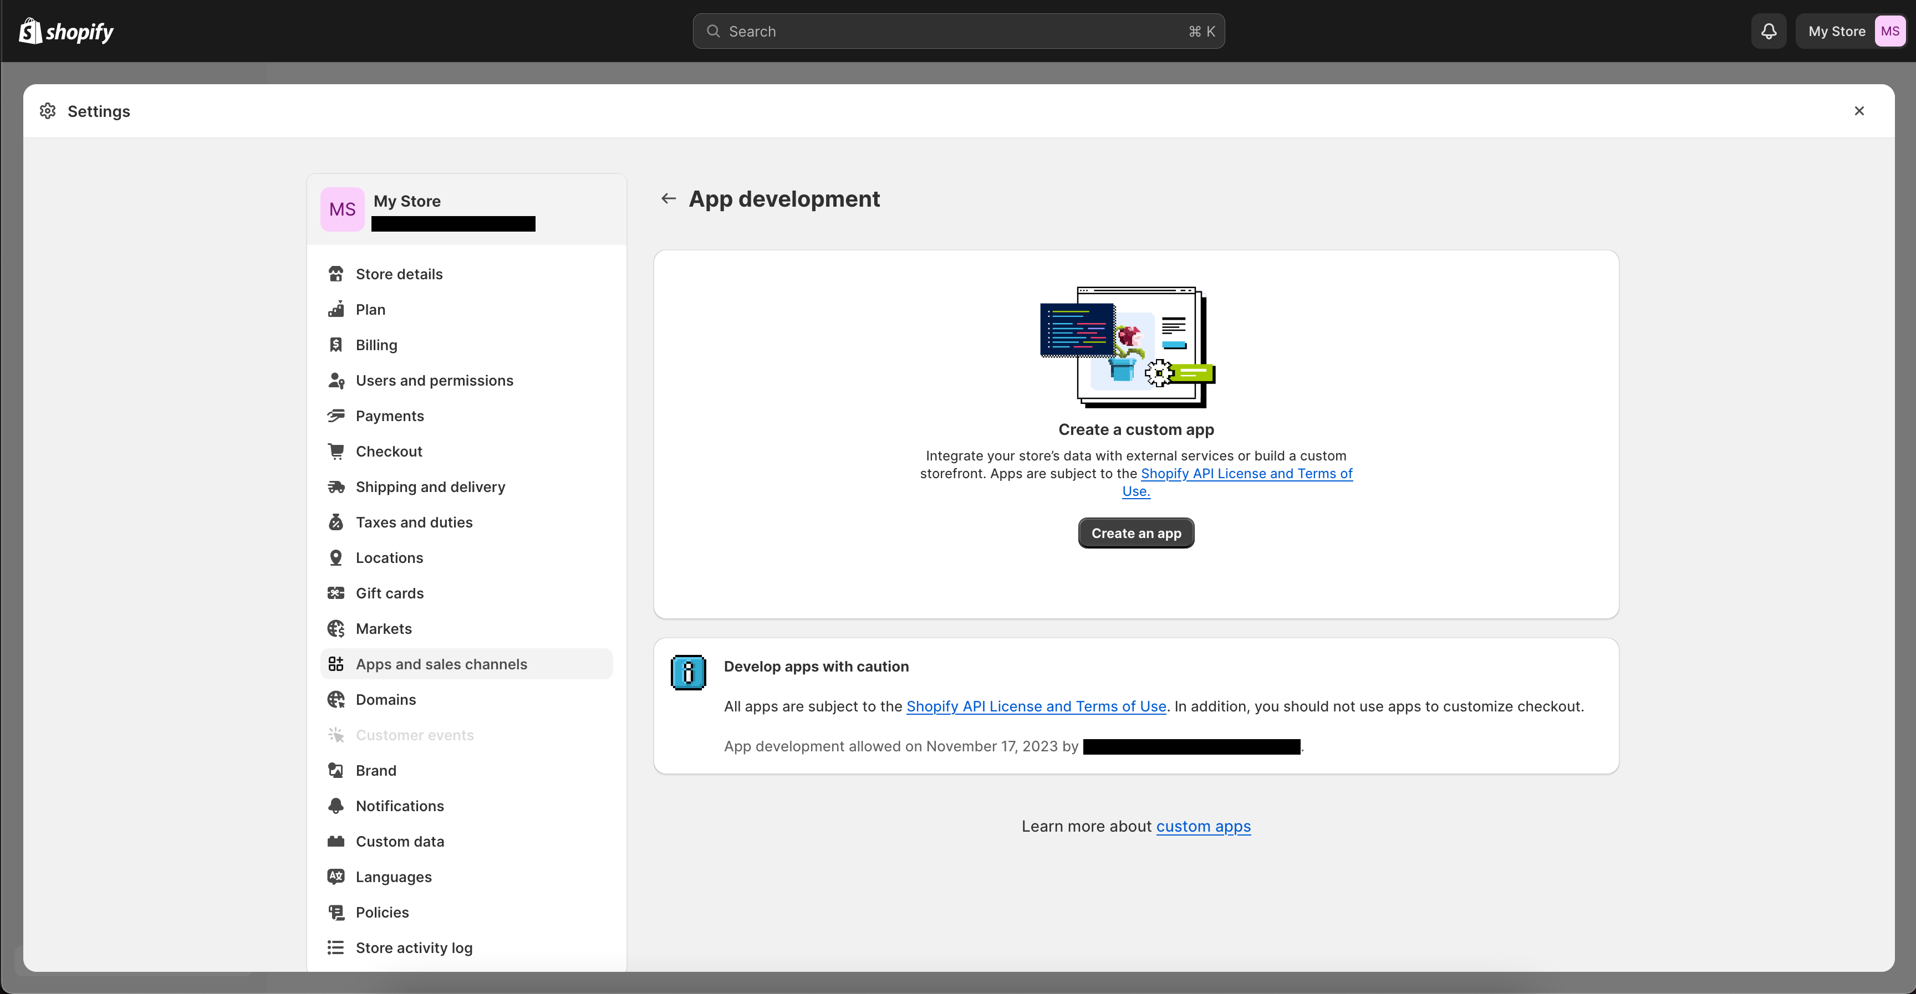Screen dimensions: 1916x994
Task: Select the Payments icon in the sidebar
Action: click(x=337, y=416)
